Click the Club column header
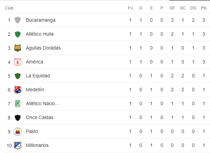The width and height of the screenshot is (210, 153). pyautogui.click(x=9, y=8)
